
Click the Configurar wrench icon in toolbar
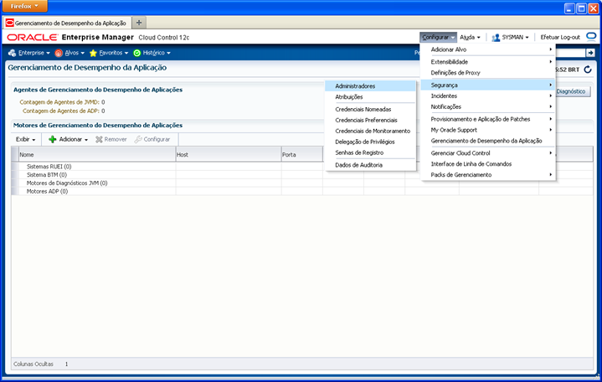coord(138,139)
